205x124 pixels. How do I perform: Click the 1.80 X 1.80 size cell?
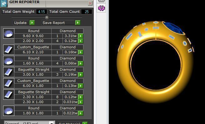[x=33, y=113]
